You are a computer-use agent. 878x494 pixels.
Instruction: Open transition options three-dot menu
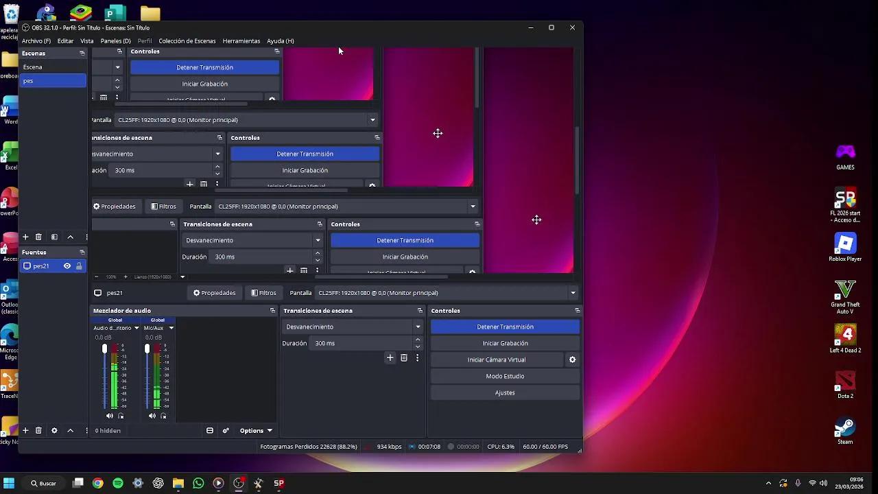coord(417,357)
